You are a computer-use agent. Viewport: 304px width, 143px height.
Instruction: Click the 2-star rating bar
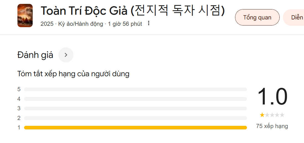click(135, 118)
